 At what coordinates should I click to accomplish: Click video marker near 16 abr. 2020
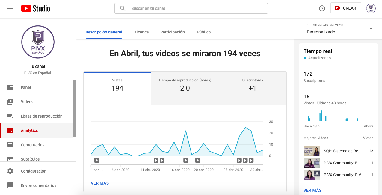click(x=186, y=160)
